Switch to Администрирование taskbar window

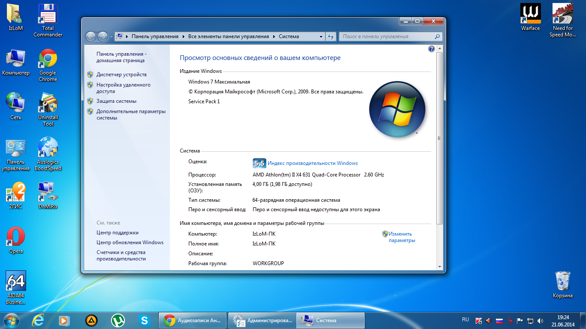pyautogui.click(x=262, y=320)
